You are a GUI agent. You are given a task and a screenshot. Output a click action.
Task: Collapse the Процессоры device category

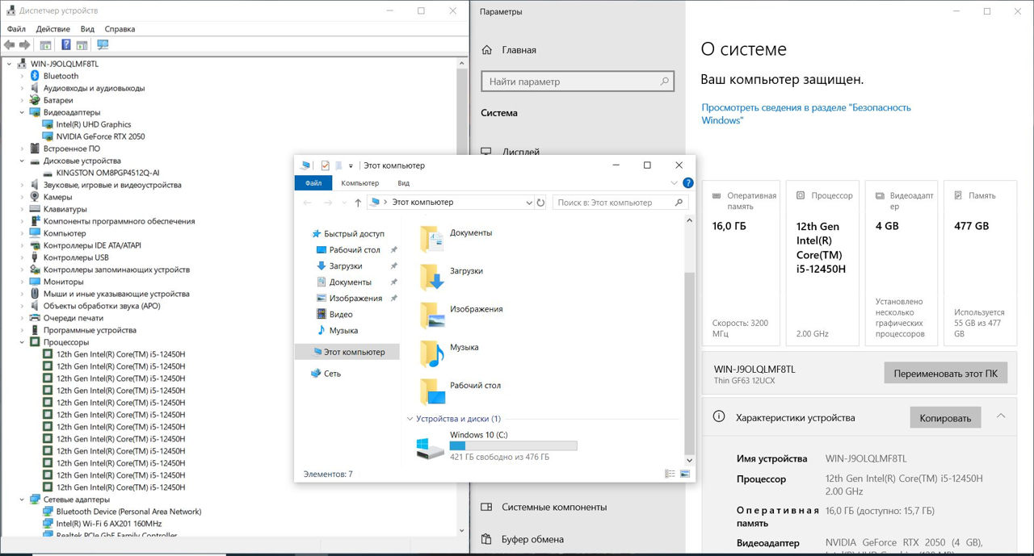(x=23, y=342)
